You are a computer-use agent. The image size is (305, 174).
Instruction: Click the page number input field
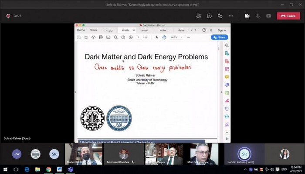pyautogui.click(x=139, y=37)
